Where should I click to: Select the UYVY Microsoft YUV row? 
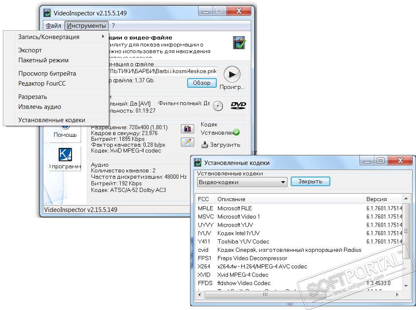(299, 225)
